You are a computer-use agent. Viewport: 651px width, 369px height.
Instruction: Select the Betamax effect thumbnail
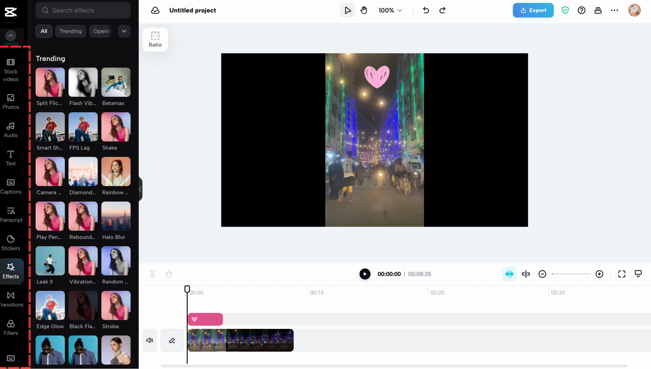[115, 82]
